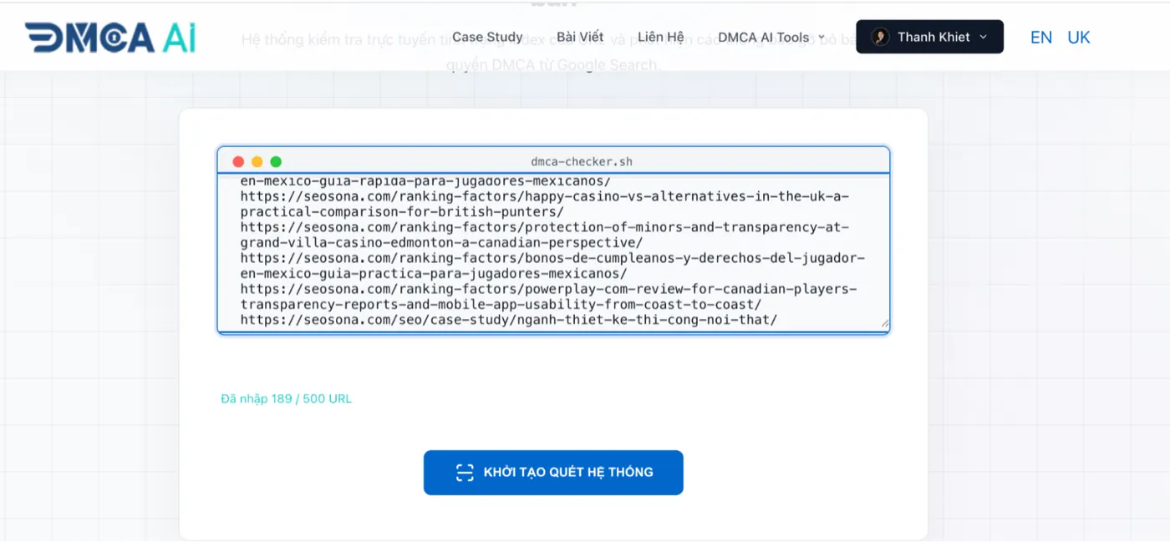Click the powerplay-com-review URL line
The width and height of the screenshot is (1170, 542).
(x=549, y=296)
